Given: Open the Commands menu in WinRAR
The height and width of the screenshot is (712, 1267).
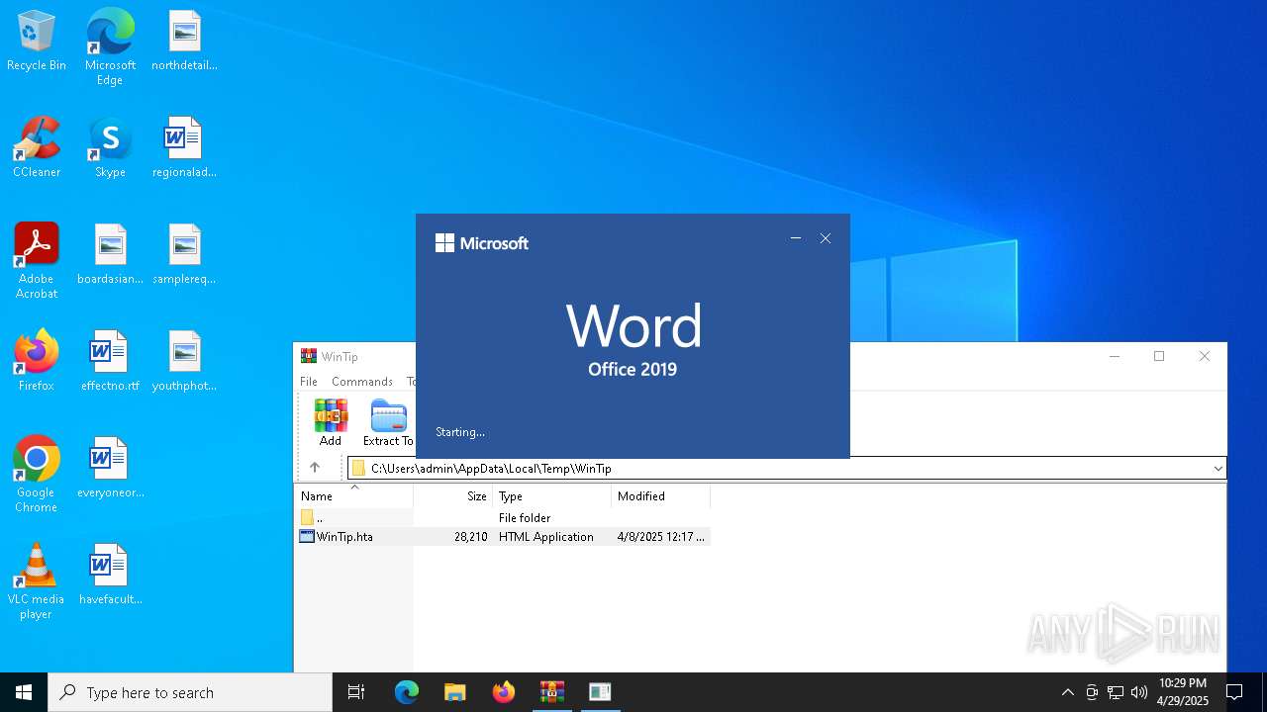Looking at the screenshot, I should pyautogui.click(x=362, y=382).
